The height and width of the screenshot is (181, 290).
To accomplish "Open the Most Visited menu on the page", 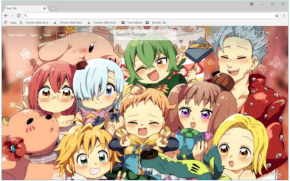I will (x=17, y=35).
